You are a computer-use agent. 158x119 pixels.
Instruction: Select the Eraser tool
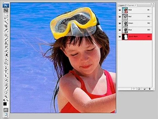coord(6,51)
